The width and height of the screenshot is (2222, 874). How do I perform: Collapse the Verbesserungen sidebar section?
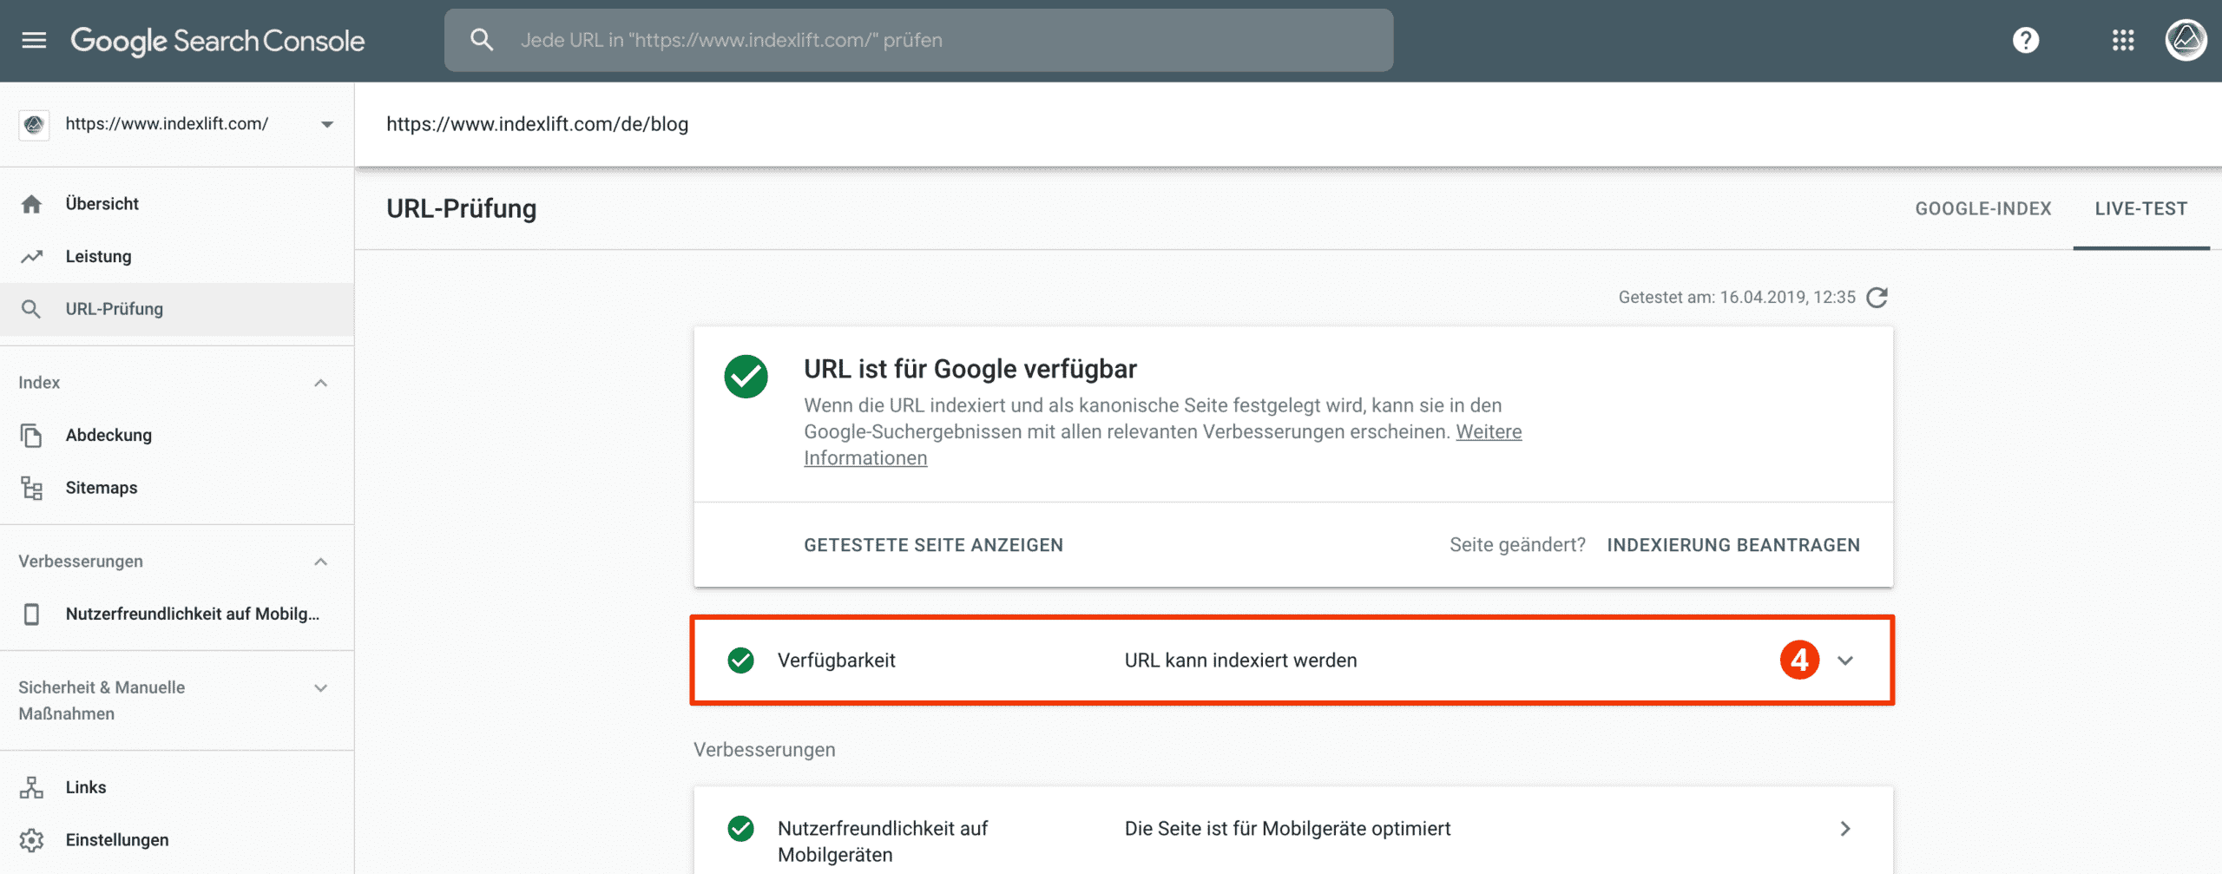tap(321, 562)
